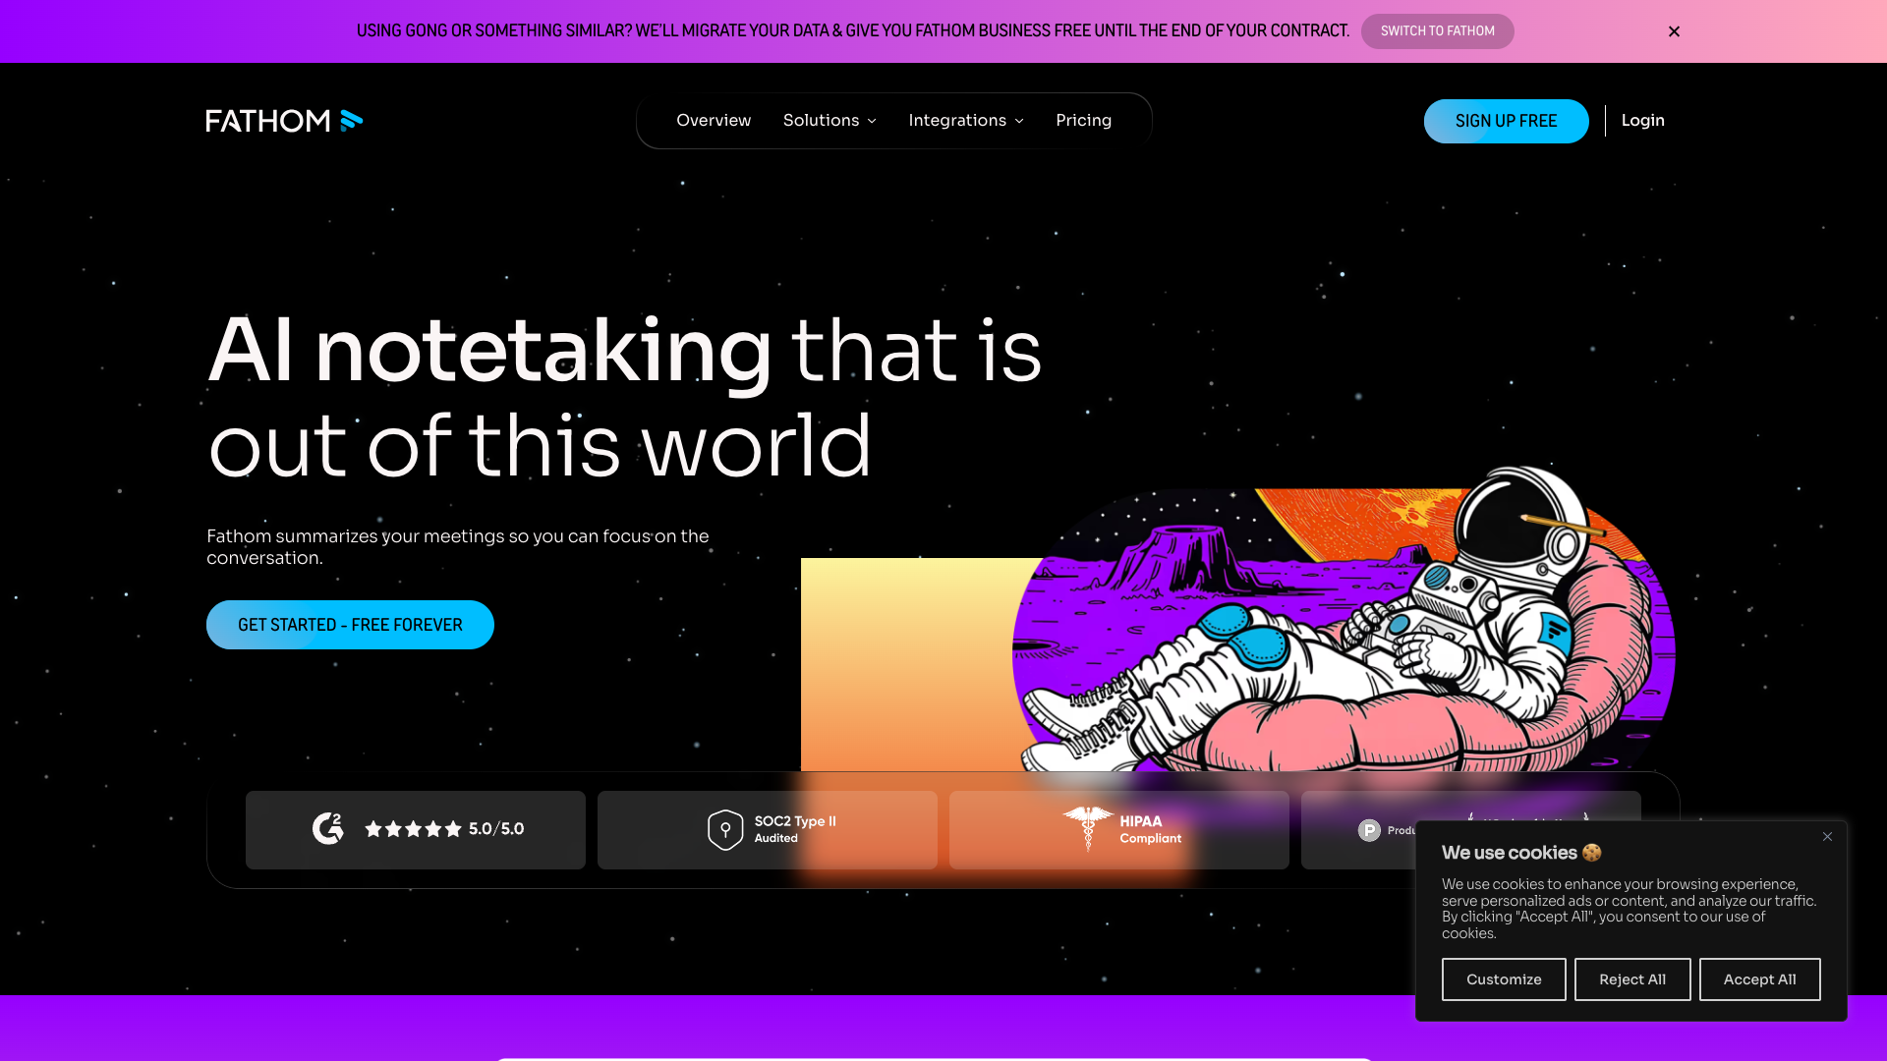1887x1061 pixels.
Task: Click the G2 logo rating badge
Action: (328, 829)
